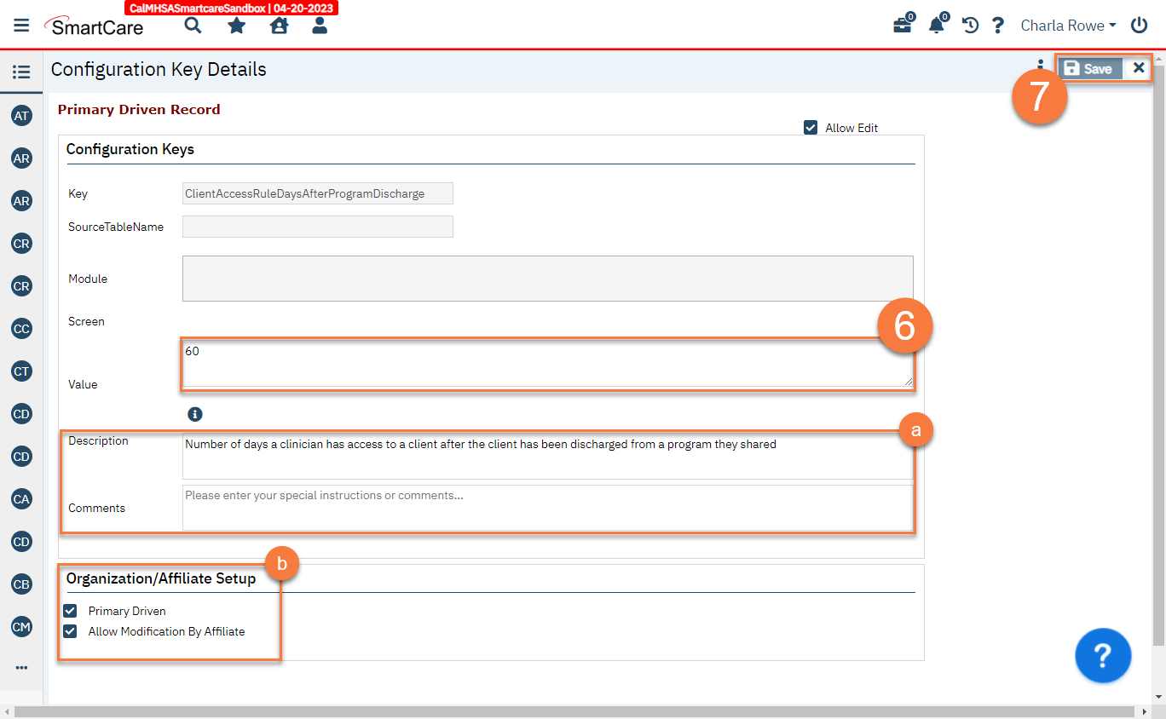Viewport: 1166px width, 719px height.
Task: Open help with the blue question mark button
Action: [1103, 656]
